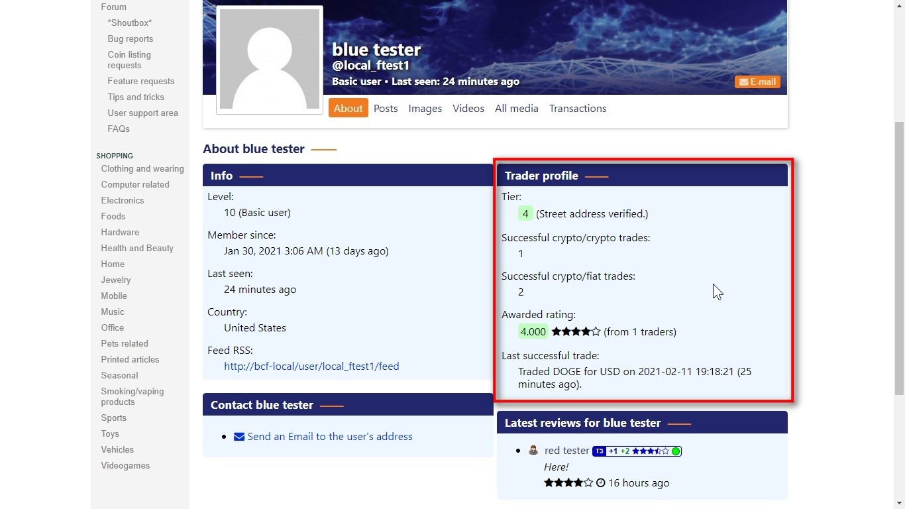Click the awarded rating stars in Trader profile

(x=576, y=332)
